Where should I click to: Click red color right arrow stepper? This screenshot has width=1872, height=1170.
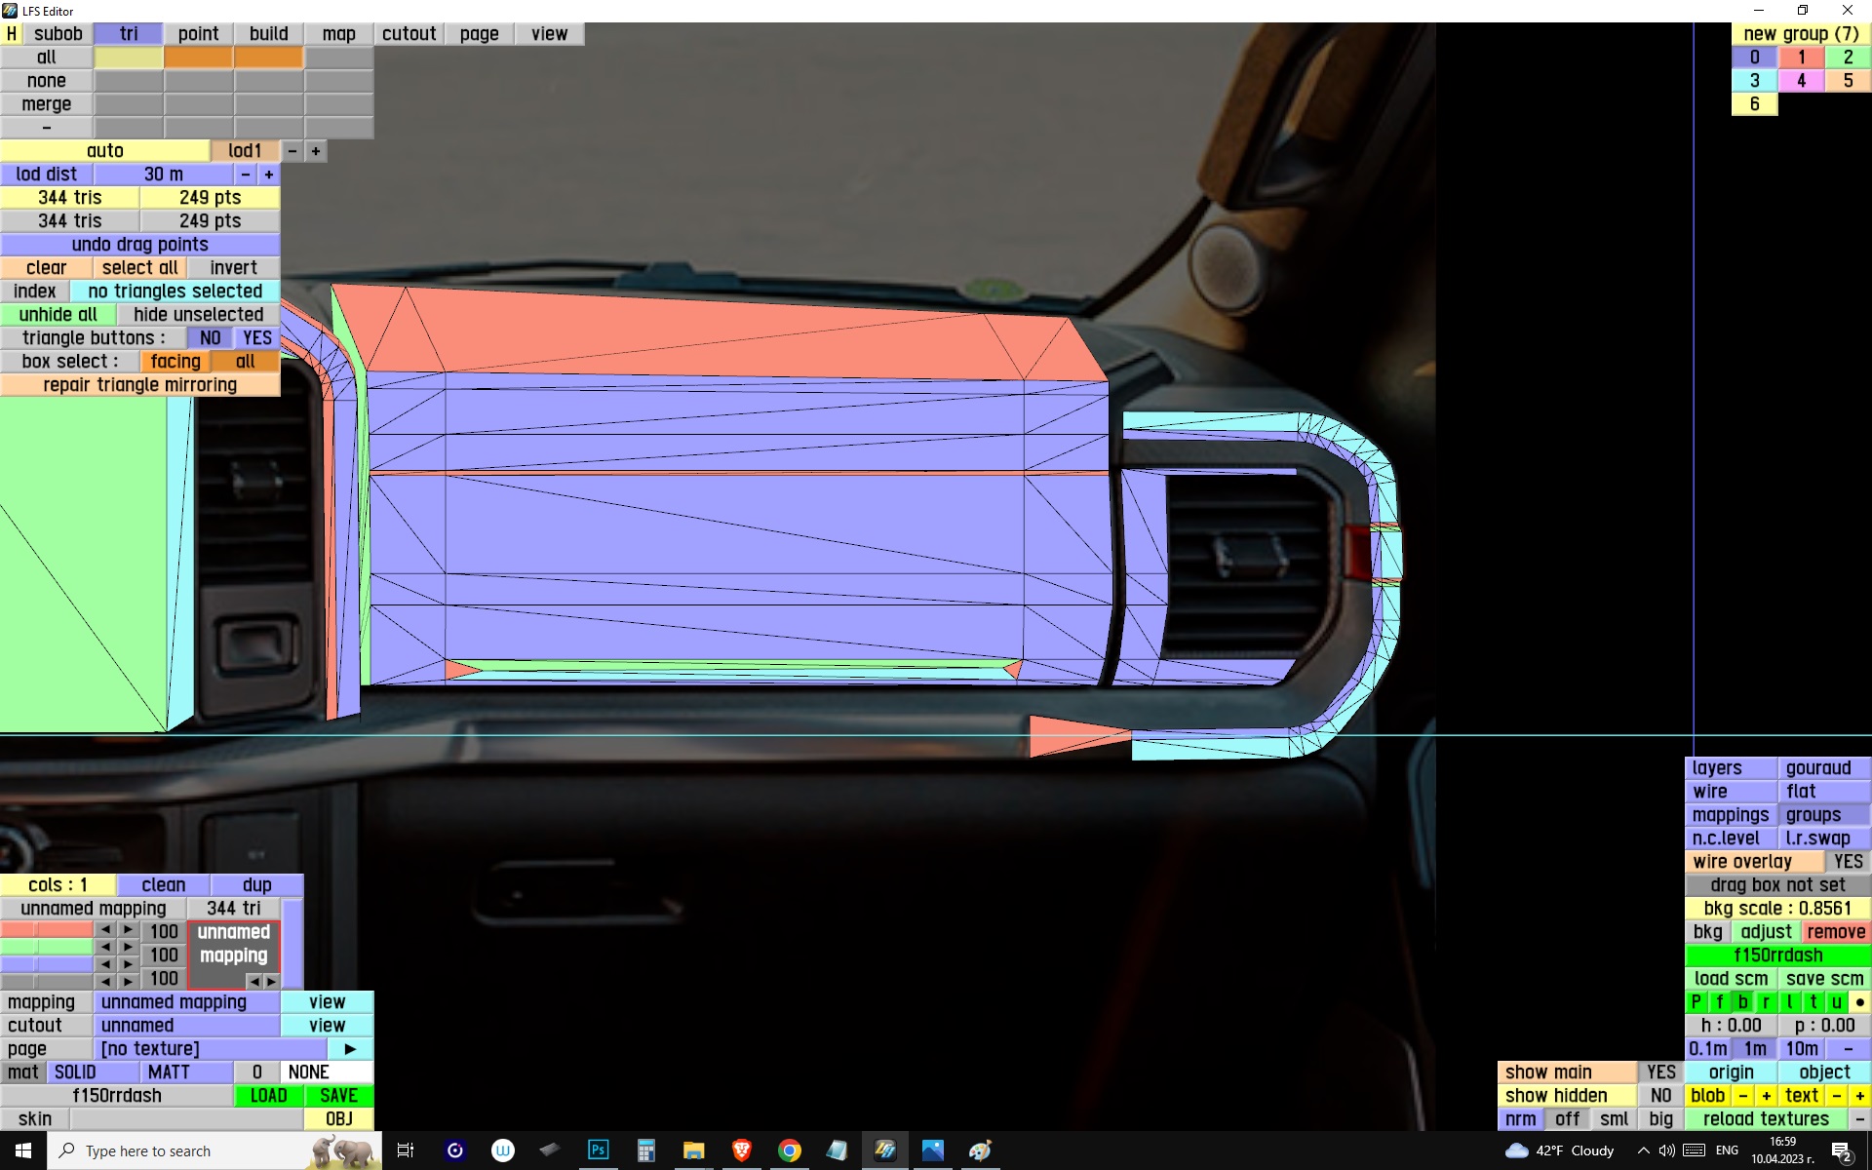click(x=128, y=930)
